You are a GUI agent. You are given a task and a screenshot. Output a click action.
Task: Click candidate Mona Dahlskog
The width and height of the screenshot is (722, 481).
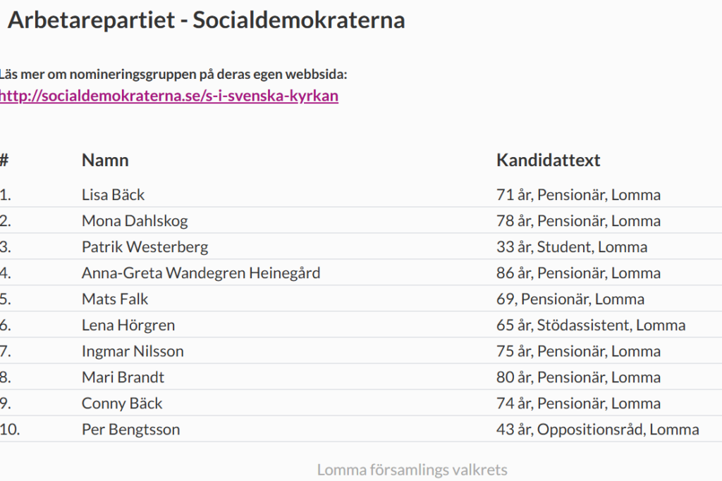[135, 221]
